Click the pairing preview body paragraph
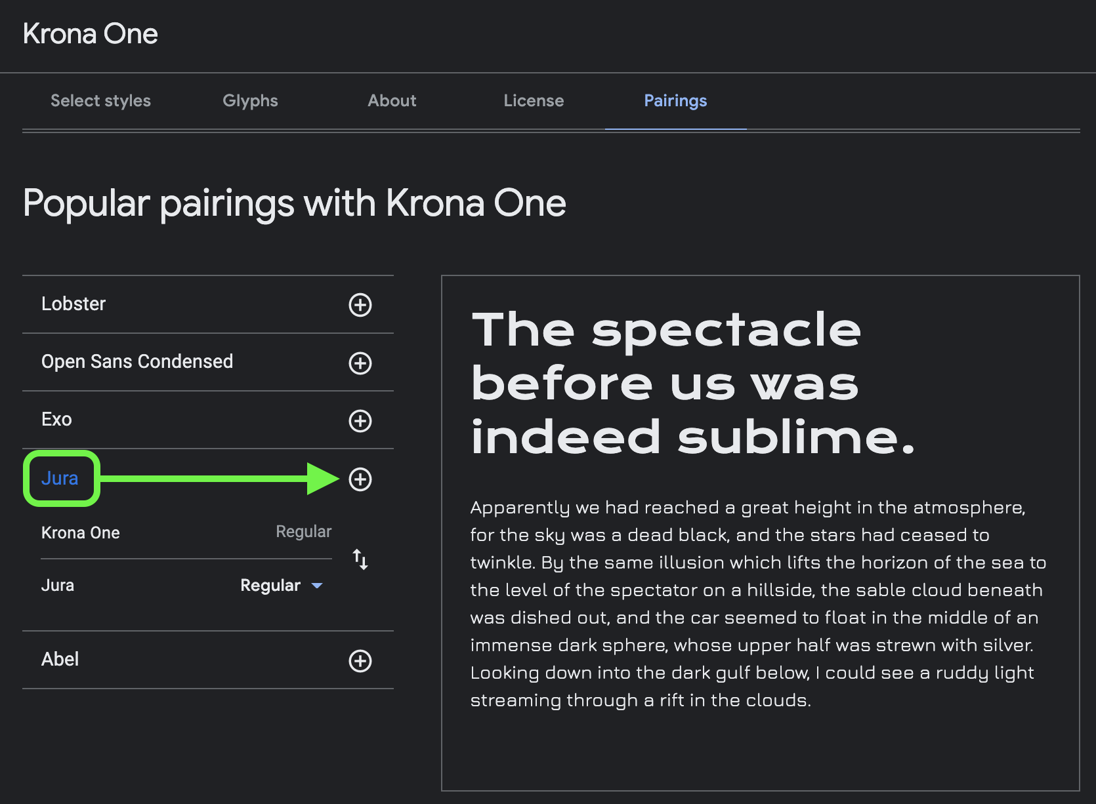Screen dimensions: 1096x804 pyautogui.click(x=758, y=603)
